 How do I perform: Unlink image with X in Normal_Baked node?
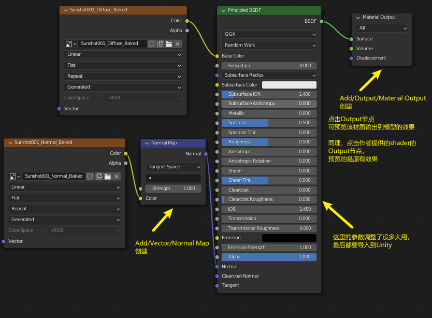coord(116,177)
